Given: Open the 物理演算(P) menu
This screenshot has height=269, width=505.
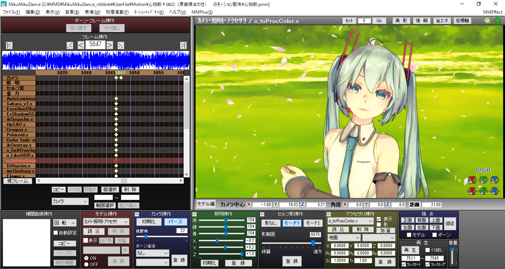Looking at the screenshot, I should [117, 12].
